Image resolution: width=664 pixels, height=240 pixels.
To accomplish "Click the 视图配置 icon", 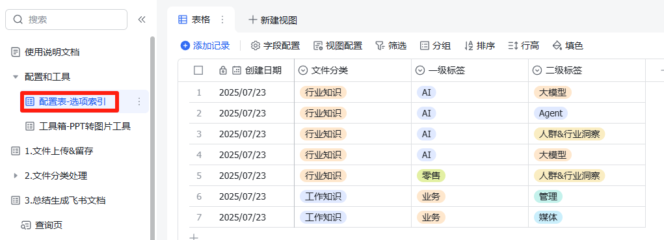I will 318,46.
